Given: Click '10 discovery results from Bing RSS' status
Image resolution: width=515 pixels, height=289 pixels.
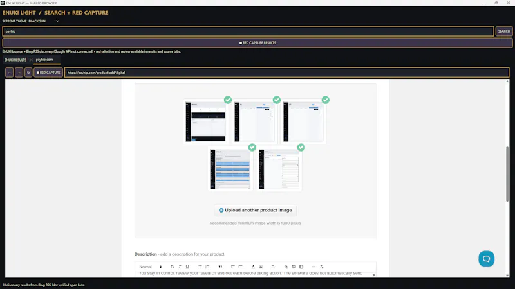Looking at the screenshot, I should pos(43,285).
